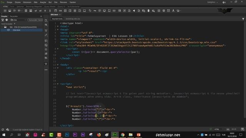The height and width of the screenshot is (138, 246).
Task: Collapse the html tag on line 2
Action: 58,26
